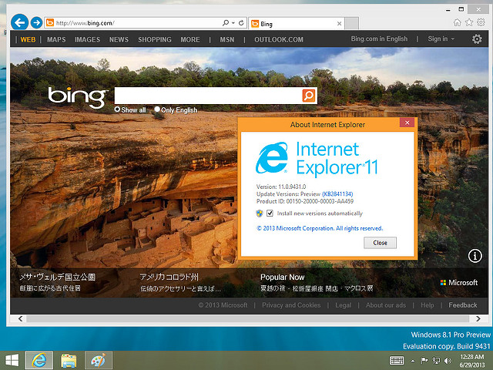Click the Internet Explorer 11 logo
Screen dimensions: 493x370
[317, 159]
